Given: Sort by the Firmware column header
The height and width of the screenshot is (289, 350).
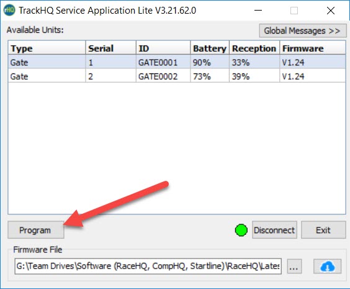Looking at the screenshot, I should coord(313,48).
